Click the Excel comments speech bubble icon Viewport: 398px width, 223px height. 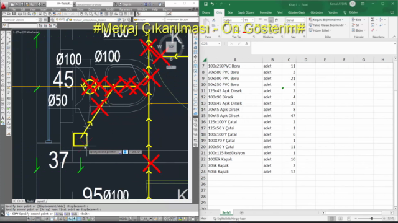point(392,12)
